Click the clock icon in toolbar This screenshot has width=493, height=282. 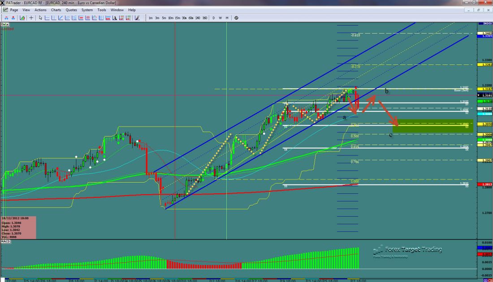click(236, 18)
